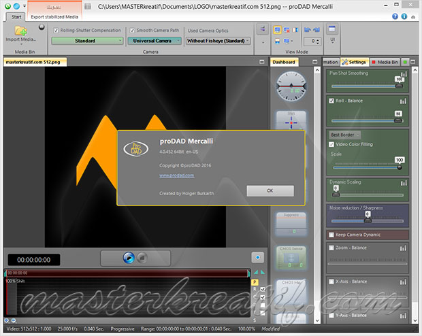Uncheck the Roll - Balance checkbox
Image resolution: width=422 pixels, height=336 pixels.
point(331,101)
